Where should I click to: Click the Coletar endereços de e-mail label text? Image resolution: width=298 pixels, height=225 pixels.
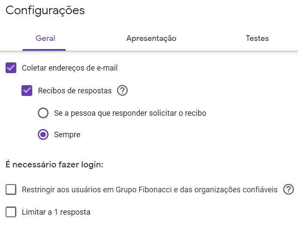coord(70,68)
